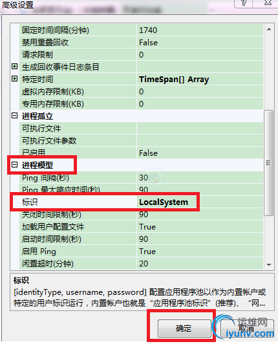
Task: Click the 虚拟内存限制(KB) value 0
Action: tap(200, 91)
